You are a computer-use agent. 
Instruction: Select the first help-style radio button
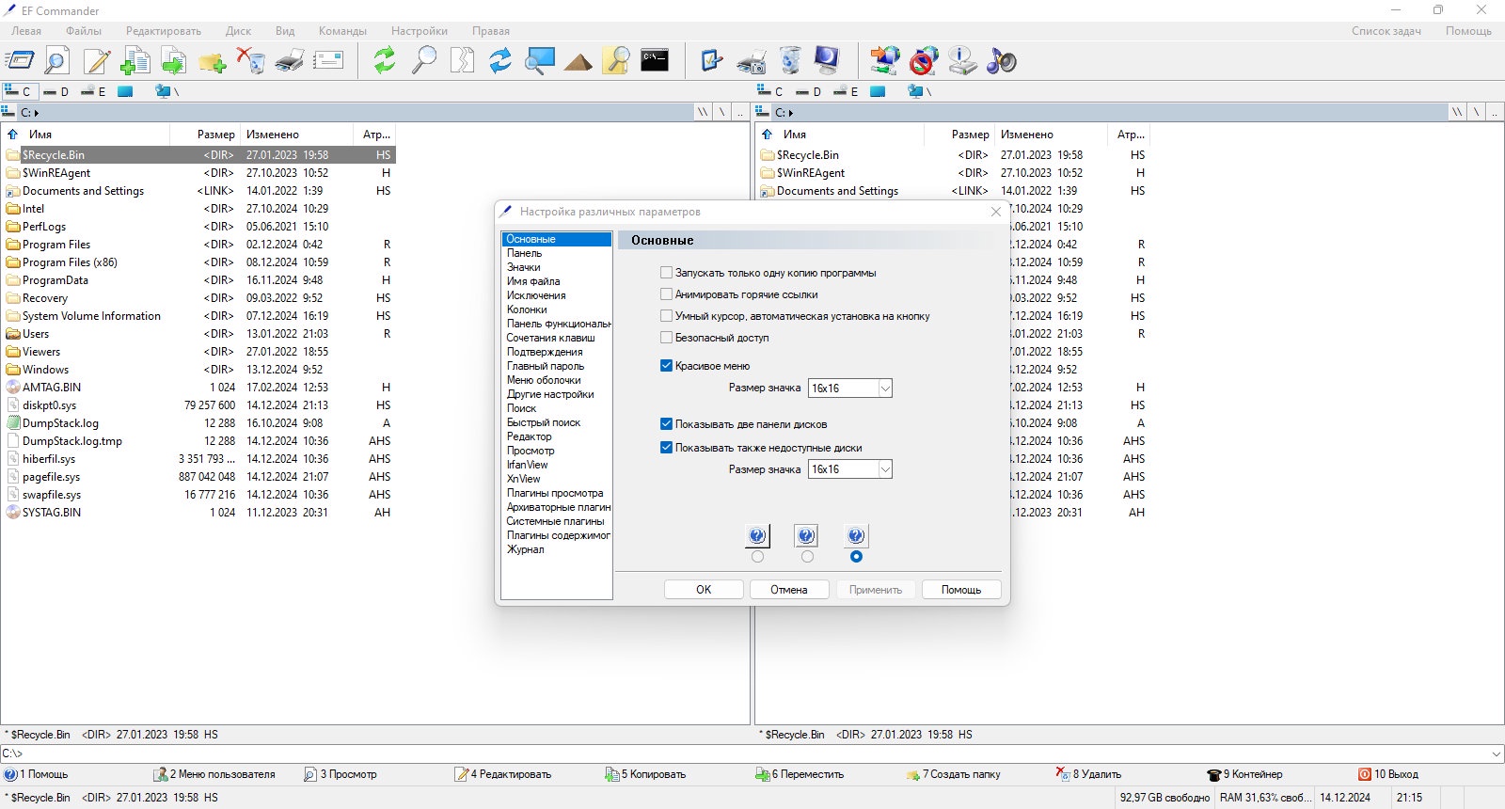tap(757, 557)
